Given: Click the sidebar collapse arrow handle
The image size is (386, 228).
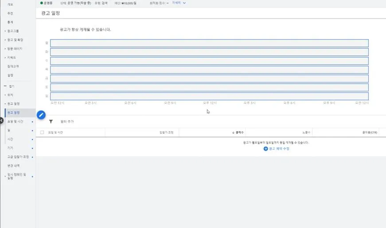Looking at the screenshot, I should [x=1, y=121].
